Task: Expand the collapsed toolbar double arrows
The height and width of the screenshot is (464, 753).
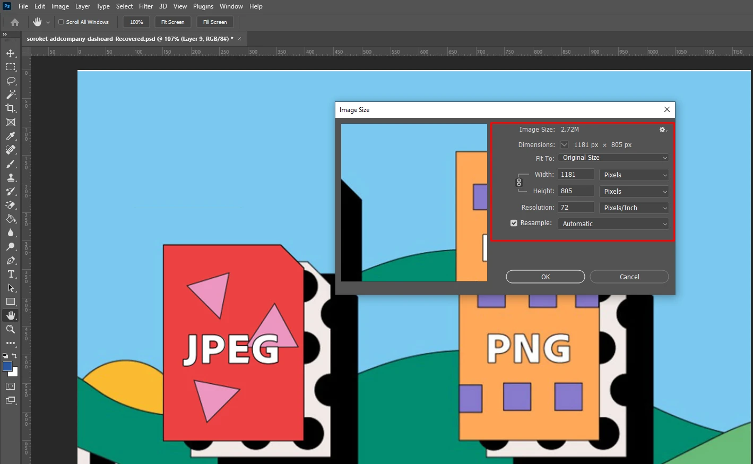Action: point(5,35)
